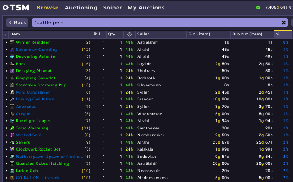
Task: Click the clock time-left column header
Action: pos(129,34)
